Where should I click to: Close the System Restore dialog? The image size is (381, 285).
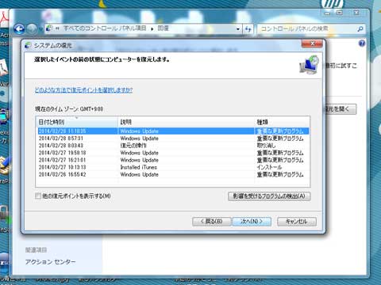(312, 44)
